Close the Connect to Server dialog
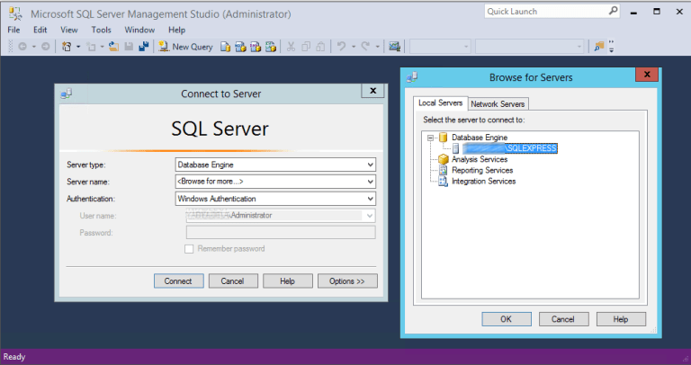The image size is (691, 365). click(x=372, y=91)
